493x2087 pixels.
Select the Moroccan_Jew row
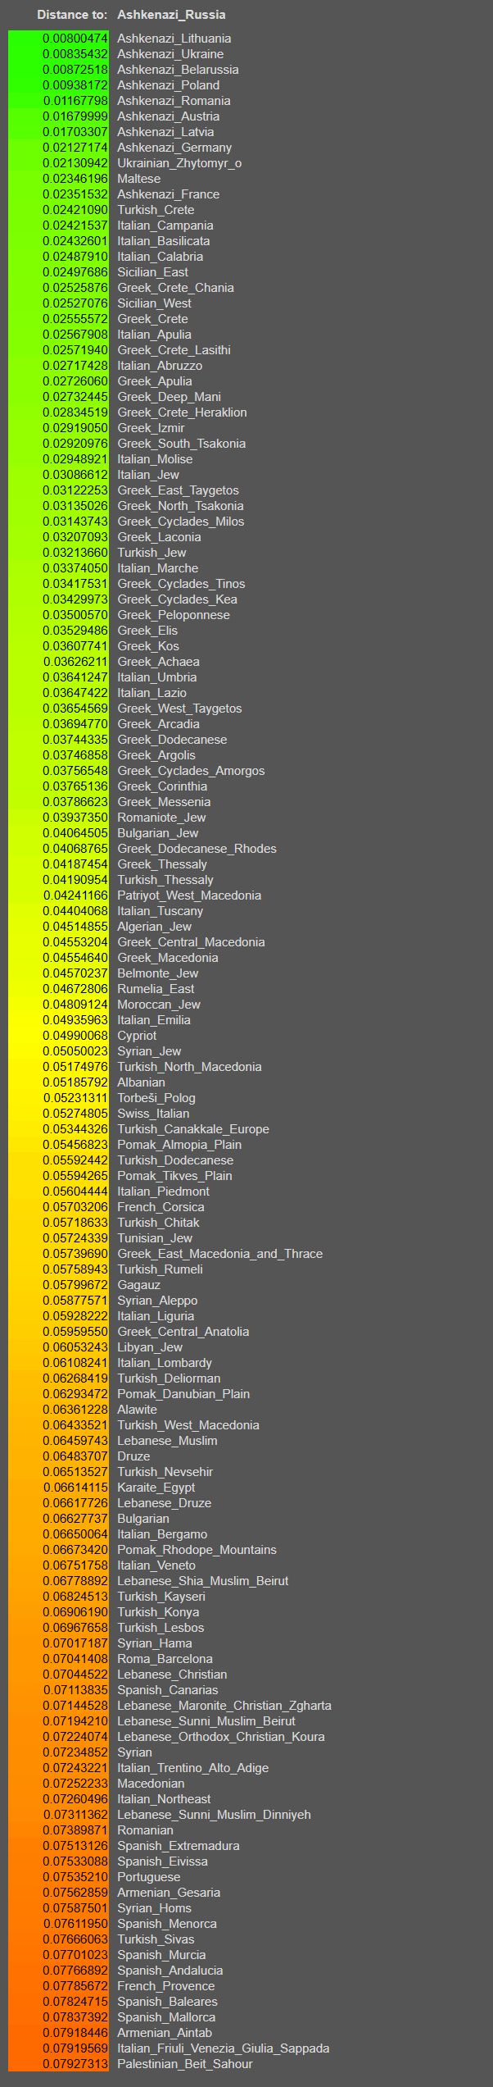pyautogui.click(x=159, y=1005)
